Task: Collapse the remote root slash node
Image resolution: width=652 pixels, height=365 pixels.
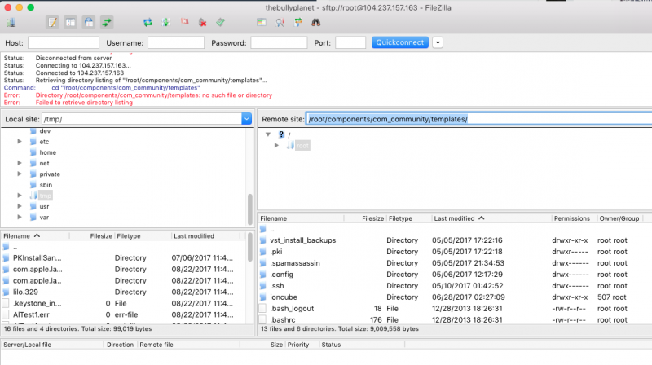Action: (x=268, y=134)
